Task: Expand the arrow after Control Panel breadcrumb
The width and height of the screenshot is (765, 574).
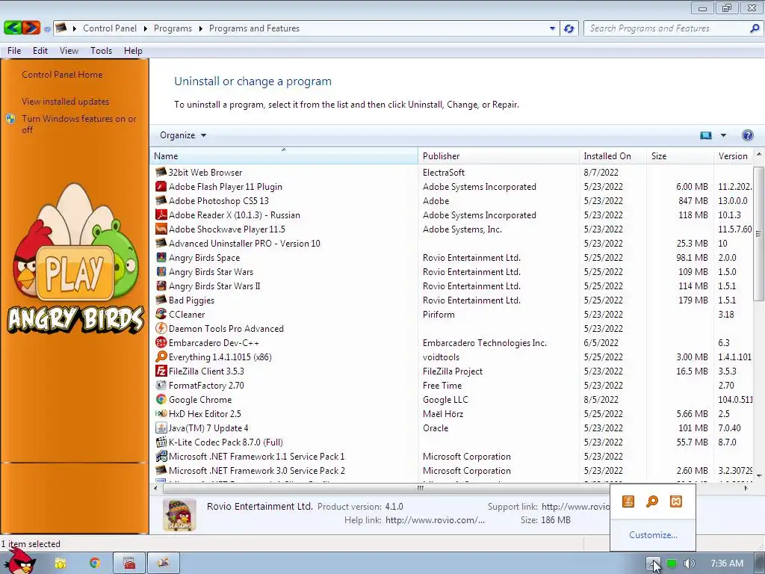Action: click(146, 28)
